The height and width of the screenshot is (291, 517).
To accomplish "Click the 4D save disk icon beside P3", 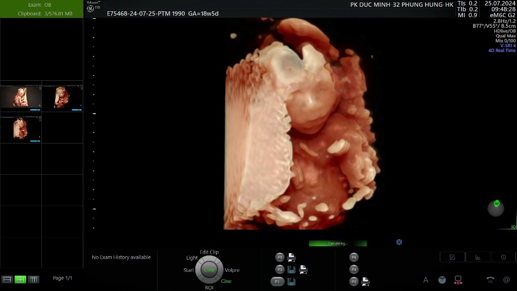I will click(292, 270).
